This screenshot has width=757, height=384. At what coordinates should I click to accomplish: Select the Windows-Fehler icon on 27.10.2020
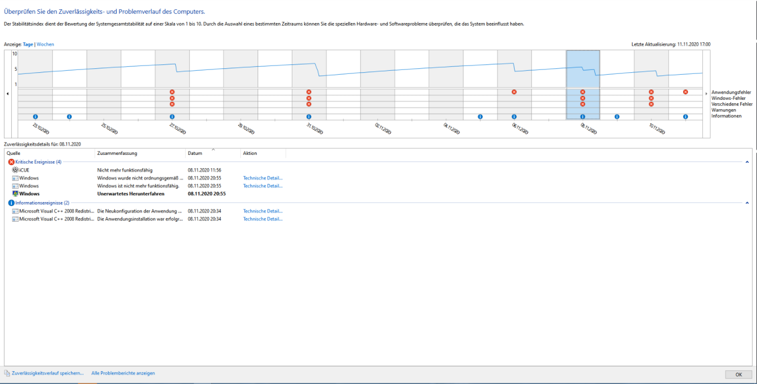172,98
